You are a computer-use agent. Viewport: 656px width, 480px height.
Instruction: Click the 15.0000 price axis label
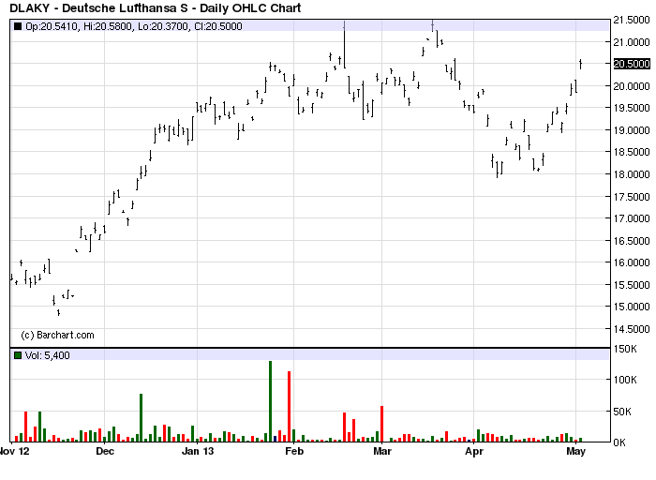coord(632,307)
